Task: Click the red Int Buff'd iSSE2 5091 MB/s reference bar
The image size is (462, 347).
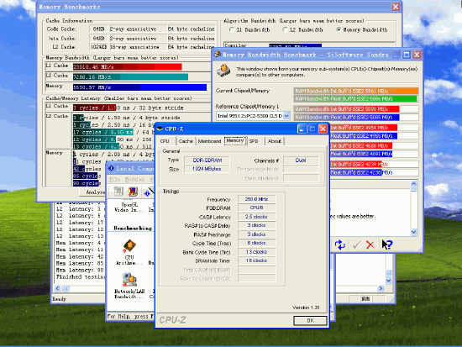Action: 346,109
